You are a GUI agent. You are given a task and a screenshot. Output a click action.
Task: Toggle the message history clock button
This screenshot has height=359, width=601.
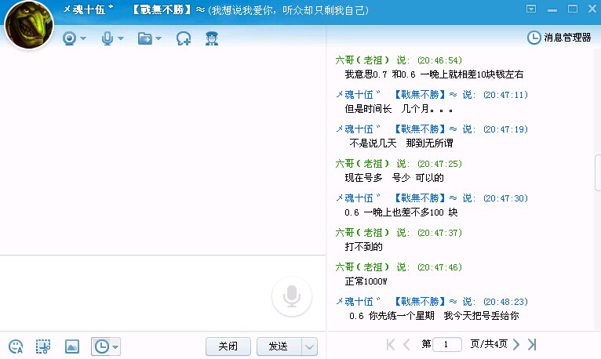pos(100,346)
